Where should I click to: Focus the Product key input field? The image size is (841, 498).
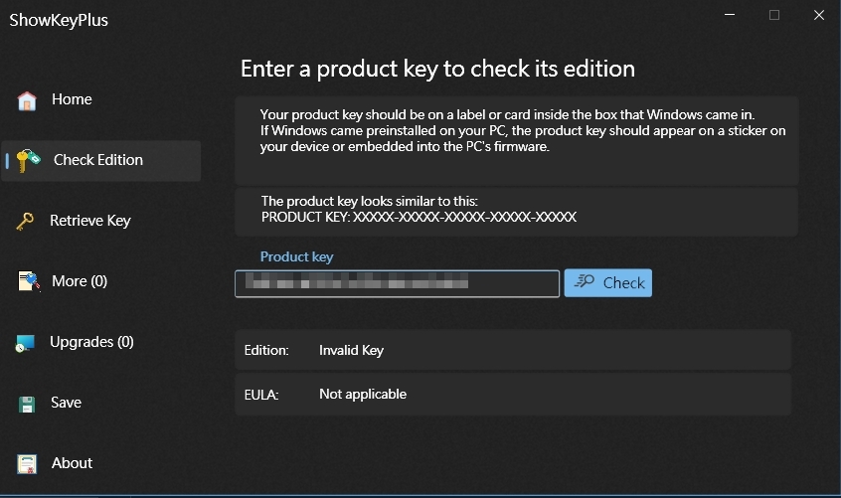pos(397,283)
